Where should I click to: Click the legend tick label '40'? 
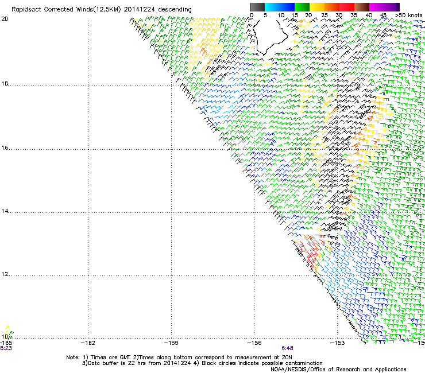click(x=369, y=15)
